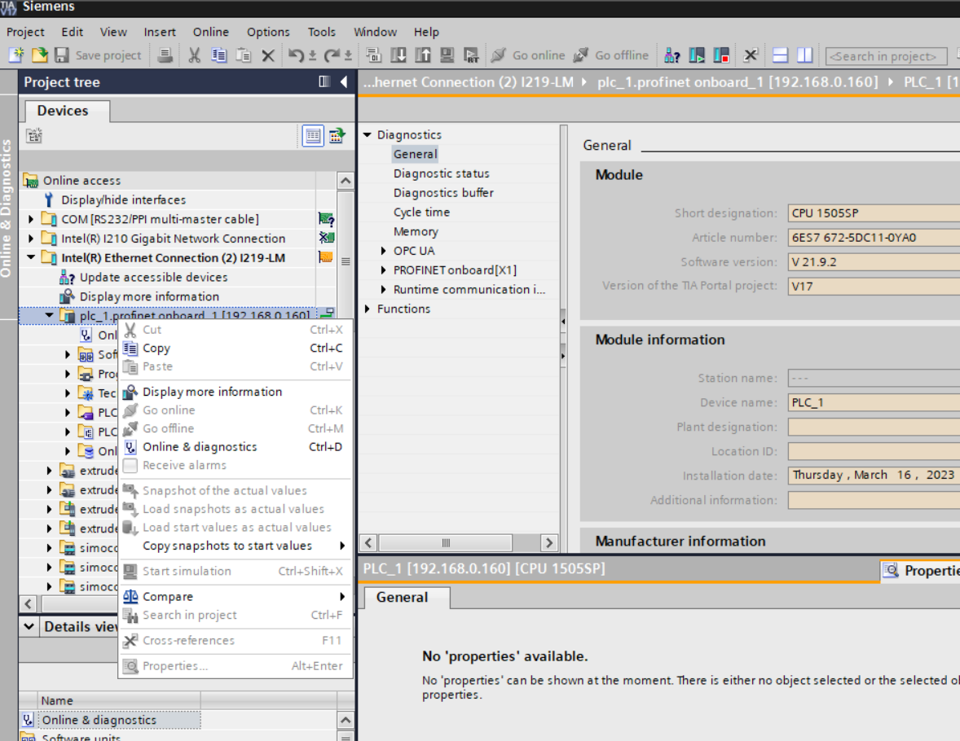
Task: Select Online & diagnostics from context menu
Action: (199, 447)
